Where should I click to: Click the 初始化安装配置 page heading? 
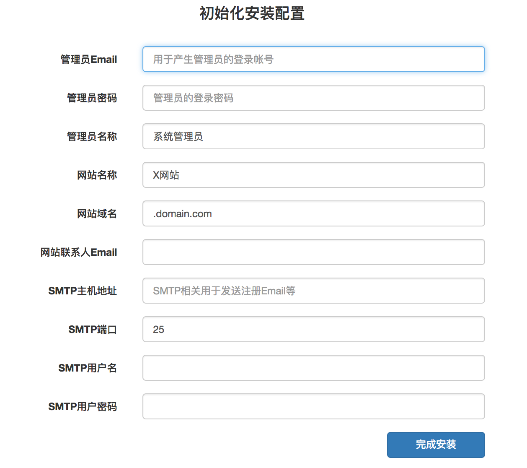252,13
